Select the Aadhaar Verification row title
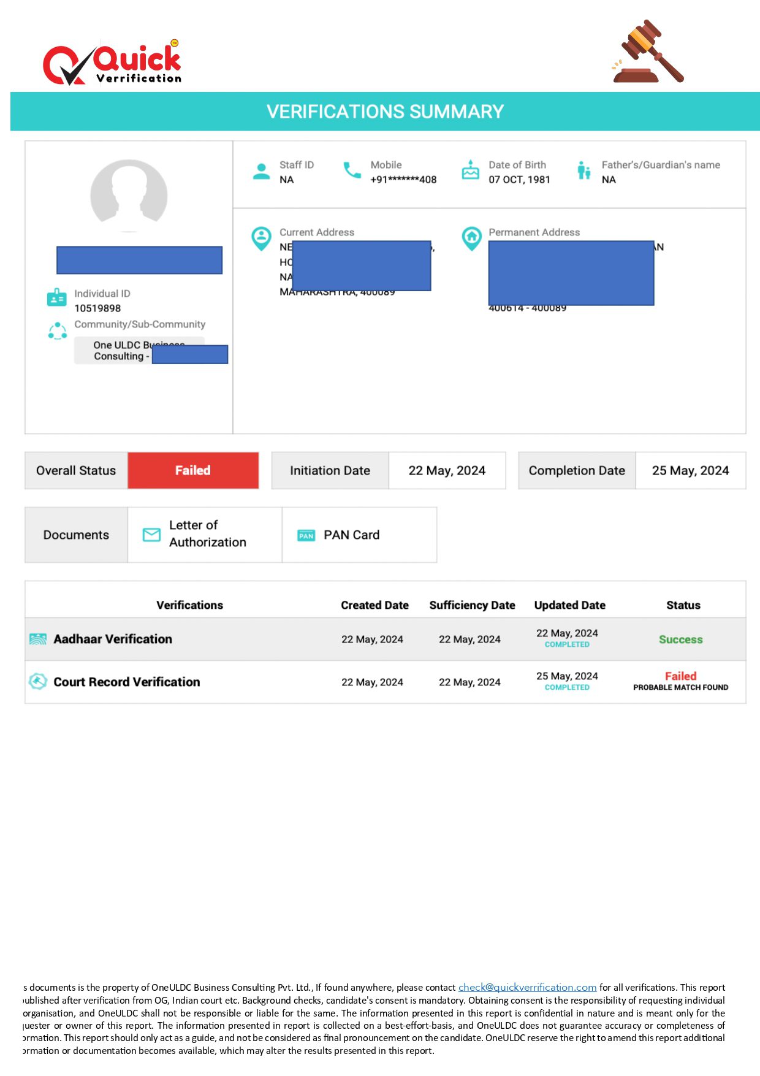This screenshot has height=1076, width=760. click(x=113, y=639)
